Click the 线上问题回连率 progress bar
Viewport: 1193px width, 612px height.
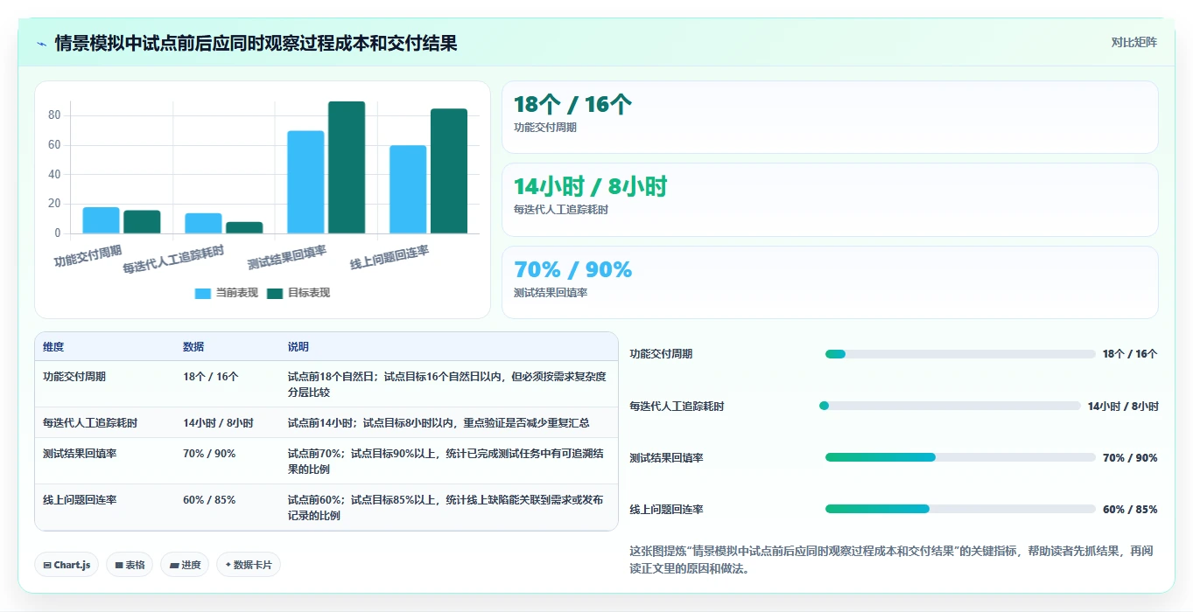[960, 509]
